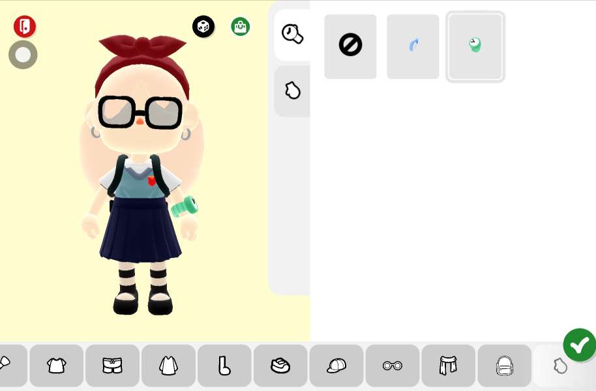Screen dimensions: 596x391
Task: Open the green shop bag icon
Action: tap(240, 27)
